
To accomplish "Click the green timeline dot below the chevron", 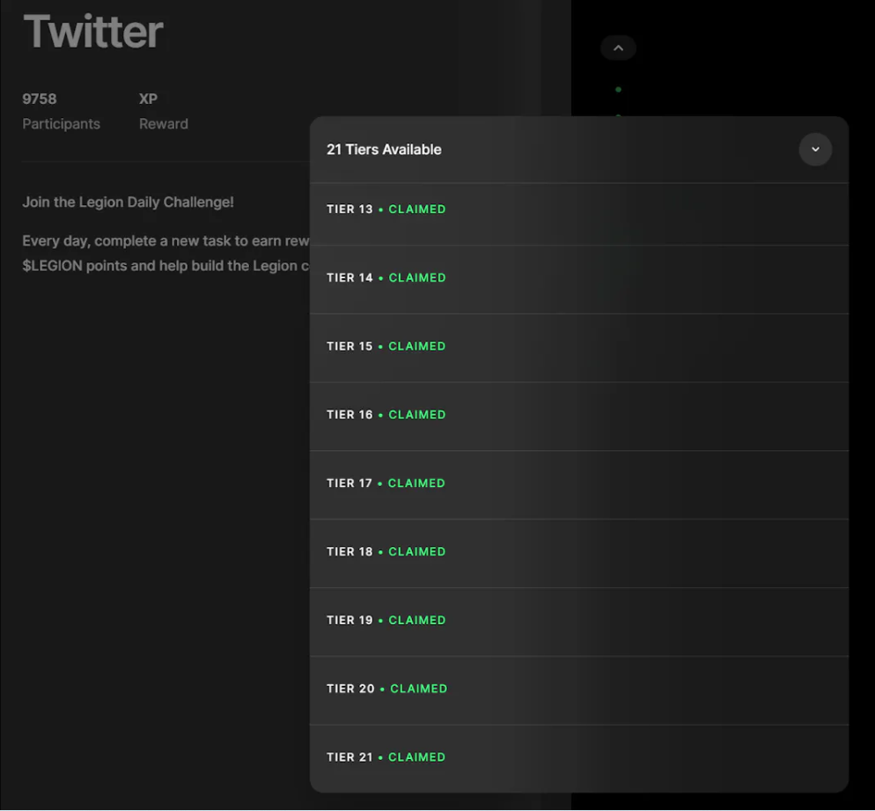I will tap(618, 89).
